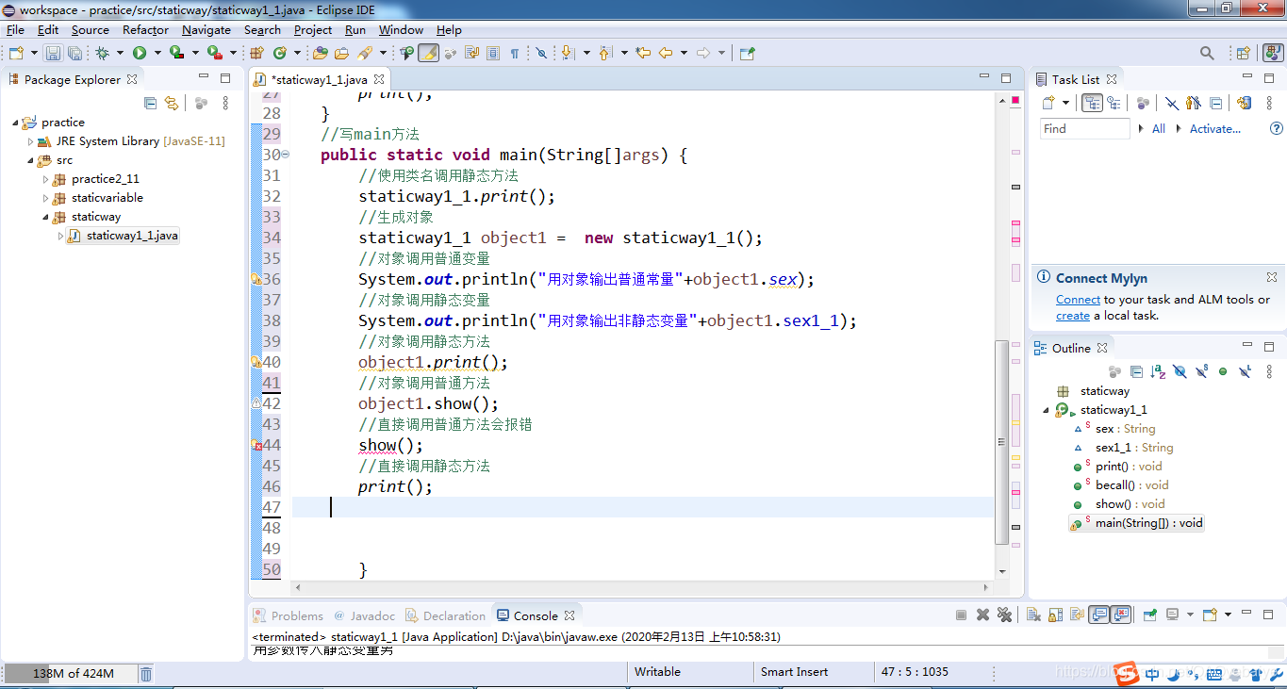Click the Pin Console icon
The image size is (1287, 689).
pyautogui.click(x=1149, y=615)
